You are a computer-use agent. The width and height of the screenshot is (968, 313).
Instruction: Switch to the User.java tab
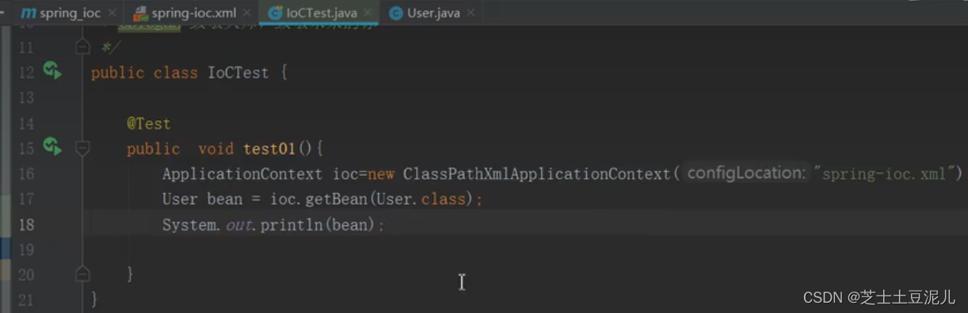[433, 13]
